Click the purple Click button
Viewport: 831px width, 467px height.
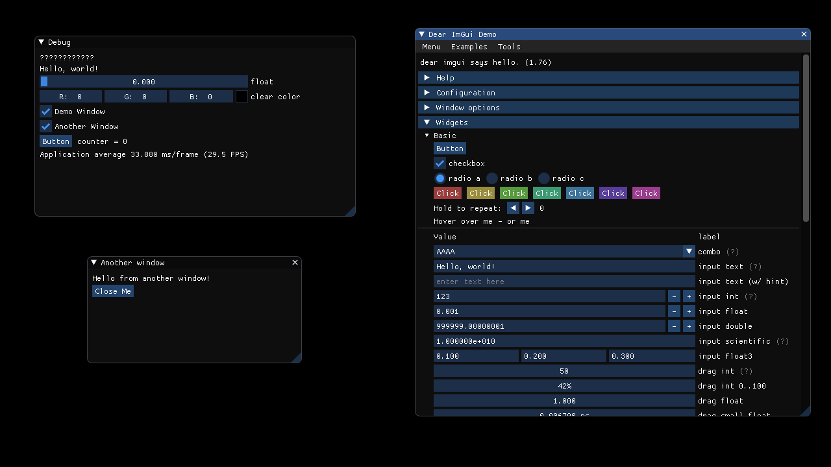(x=613, y=193)
